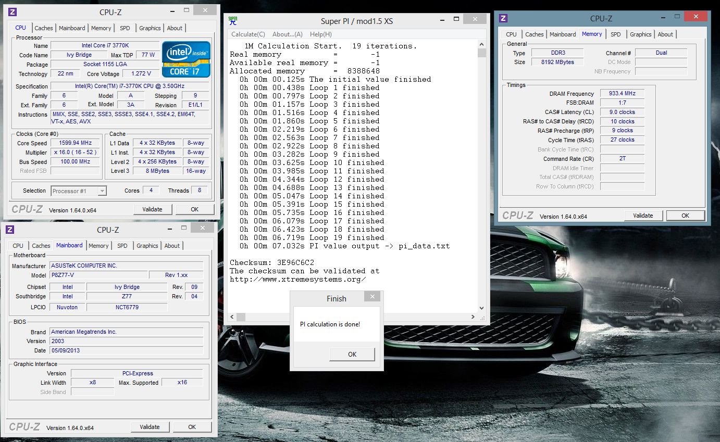Select Mainboard tab in the Memory window

point(563,34)
